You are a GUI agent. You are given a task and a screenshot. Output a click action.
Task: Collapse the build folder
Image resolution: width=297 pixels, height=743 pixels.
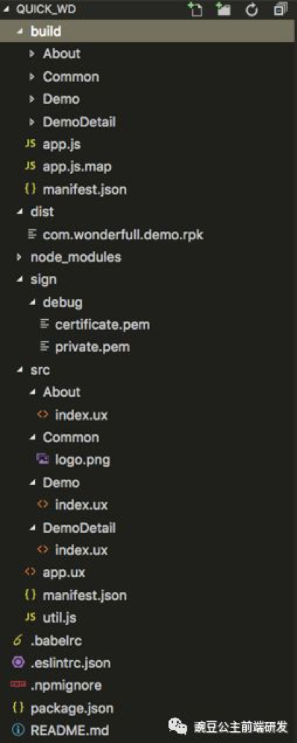(x=148, y=31)
